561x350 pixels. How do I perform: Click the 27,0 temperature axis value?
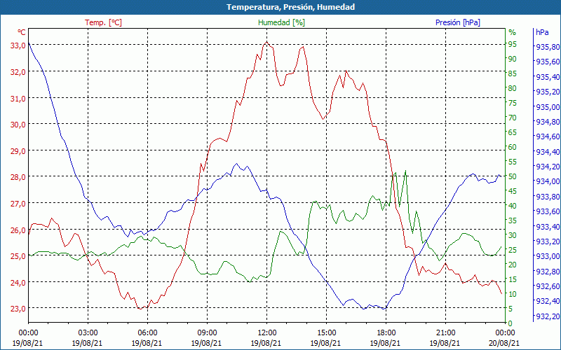tap(18, 204)
